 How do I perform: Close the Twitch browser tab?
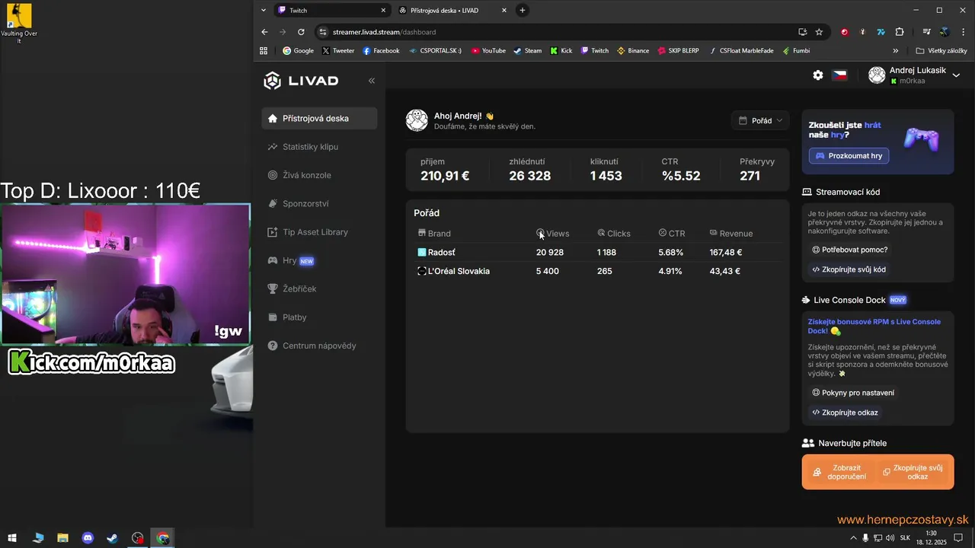tap(383, 11)
